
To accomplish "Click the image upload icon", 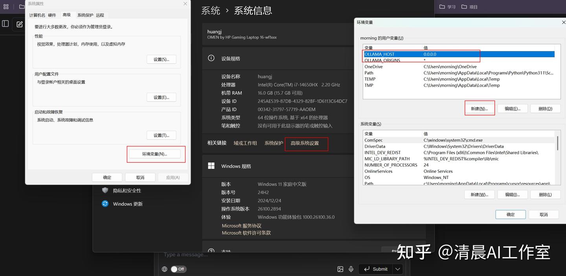I will (x=340, y=269).
